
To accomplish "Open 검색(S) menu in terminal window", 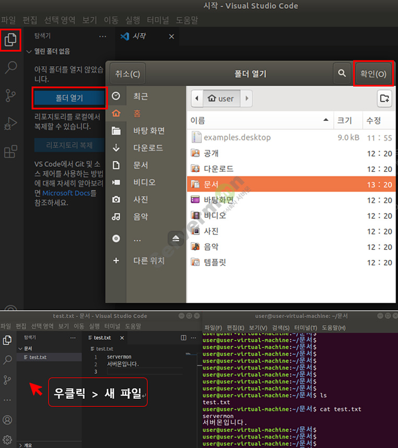I will tap(281, 328).
